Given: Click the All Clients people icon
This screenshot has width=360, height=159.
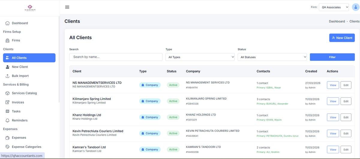Looking at the screenshot, I should tap(7, 58).
